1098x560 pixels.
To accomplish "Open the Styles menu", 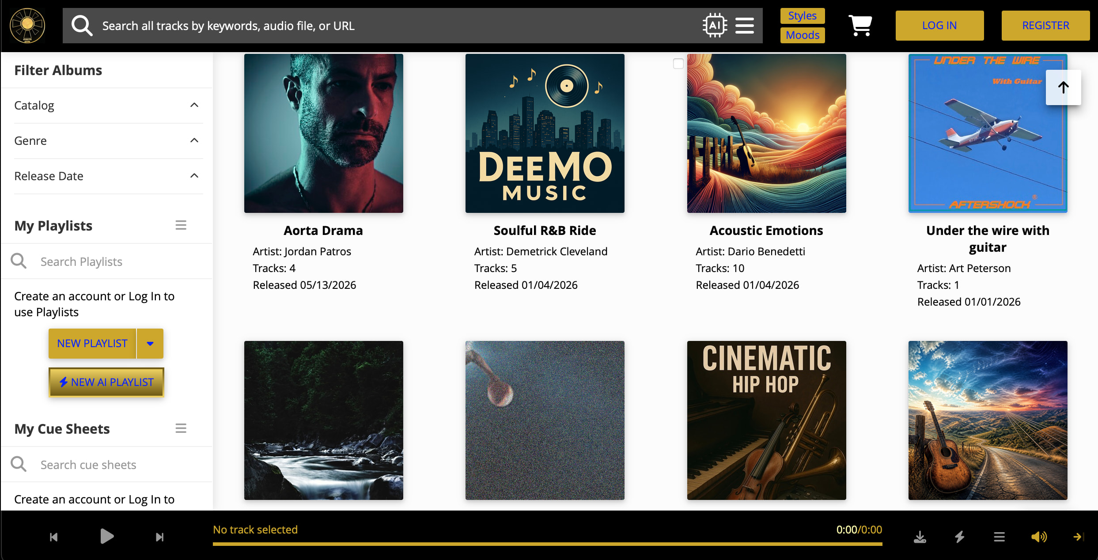I will click(x=803, y=16).
